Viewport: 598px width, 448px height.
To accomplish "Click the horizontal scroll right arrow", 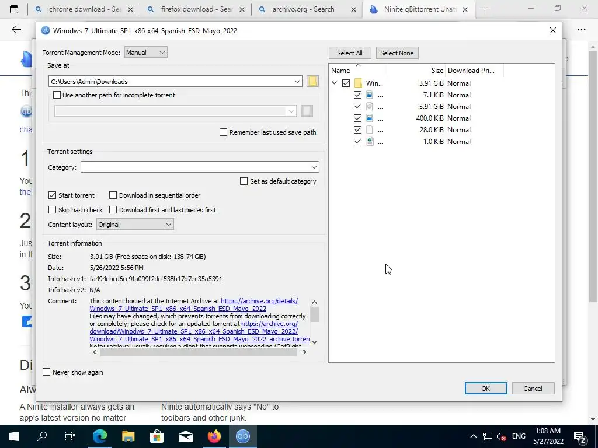I will pos(304,352).
